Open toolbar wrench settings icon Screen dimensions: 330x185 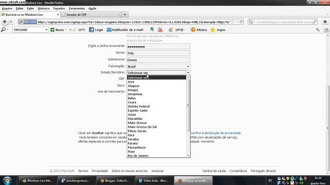click(x=318, y=30)
